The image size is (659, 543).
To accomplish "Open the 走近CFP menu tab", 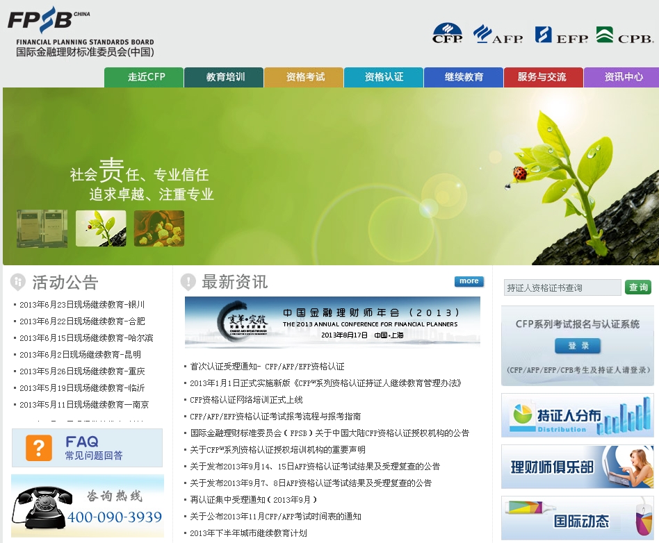I will (144, 77).
